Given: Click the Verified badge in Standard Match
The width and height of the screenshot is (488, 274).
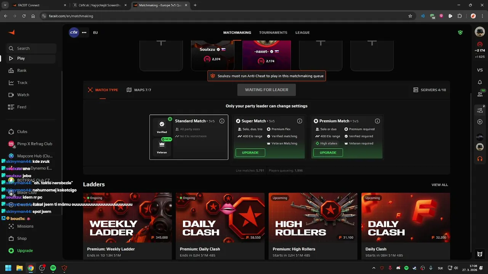Looking at the screenshot, I should [162, 127].
